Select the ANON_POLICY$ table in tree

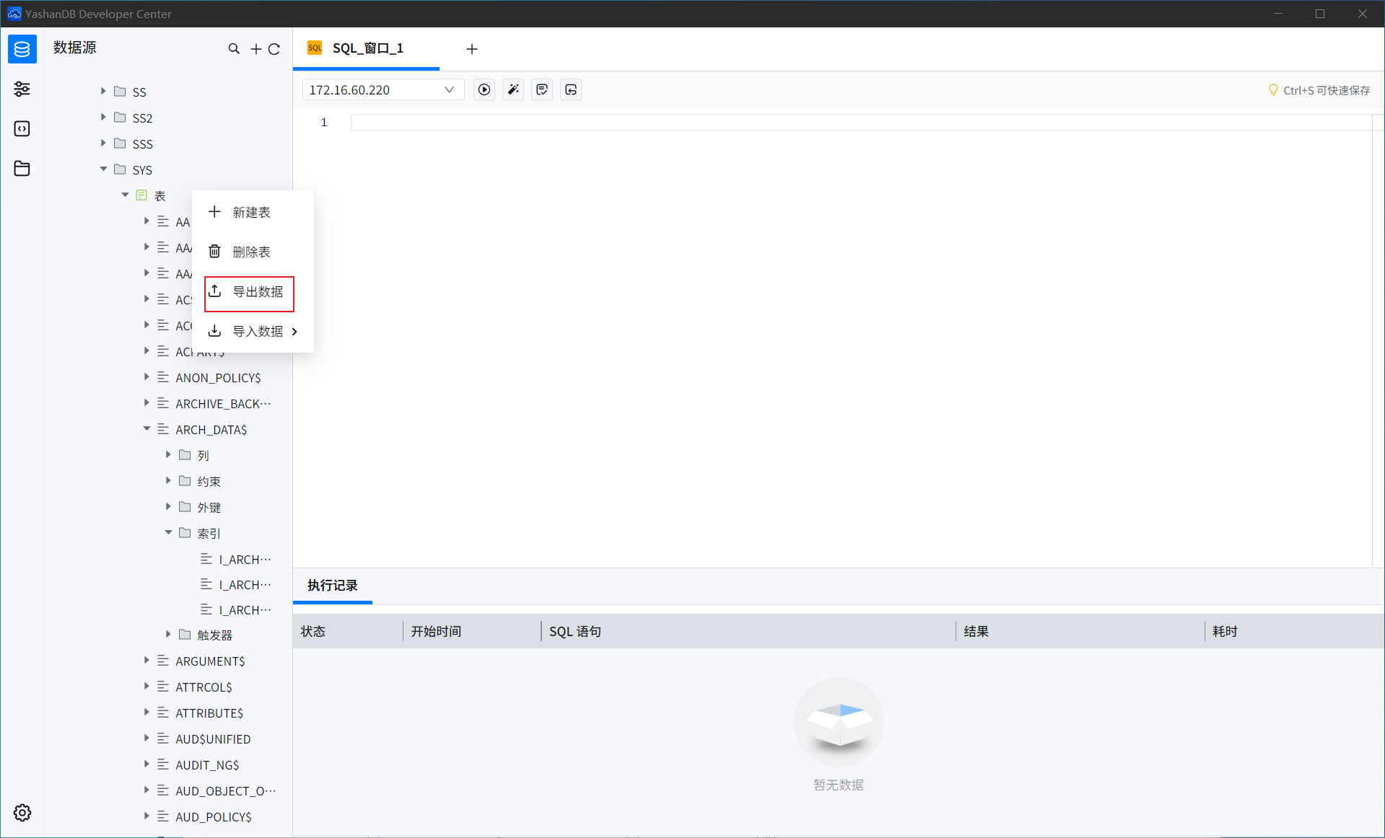218,377
